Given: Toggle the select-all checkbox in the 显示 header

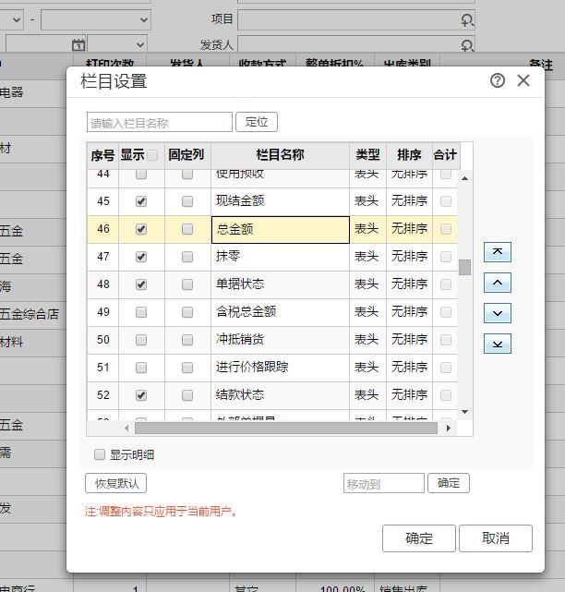Looking at the screenshot, I should click(152, 155).
